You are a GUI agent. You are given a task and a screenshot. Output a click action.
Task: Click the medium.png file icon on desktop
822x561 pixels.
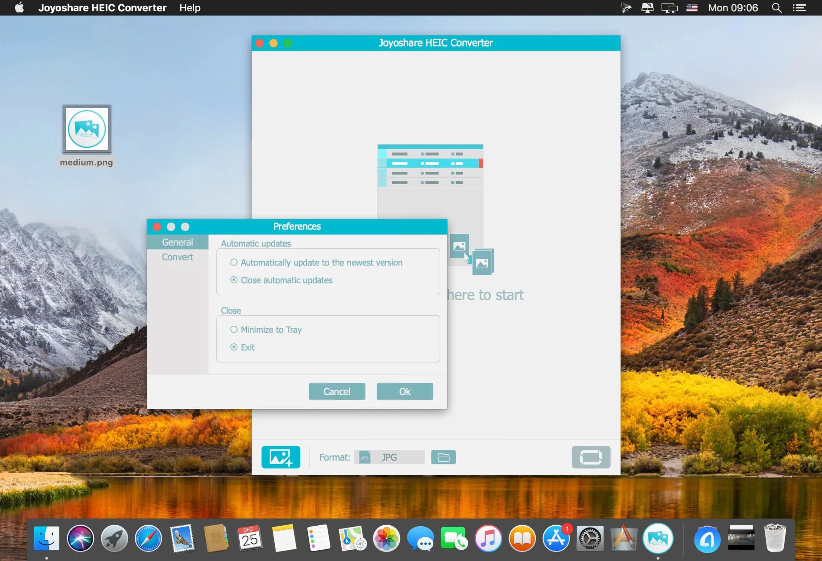point(86,129)
